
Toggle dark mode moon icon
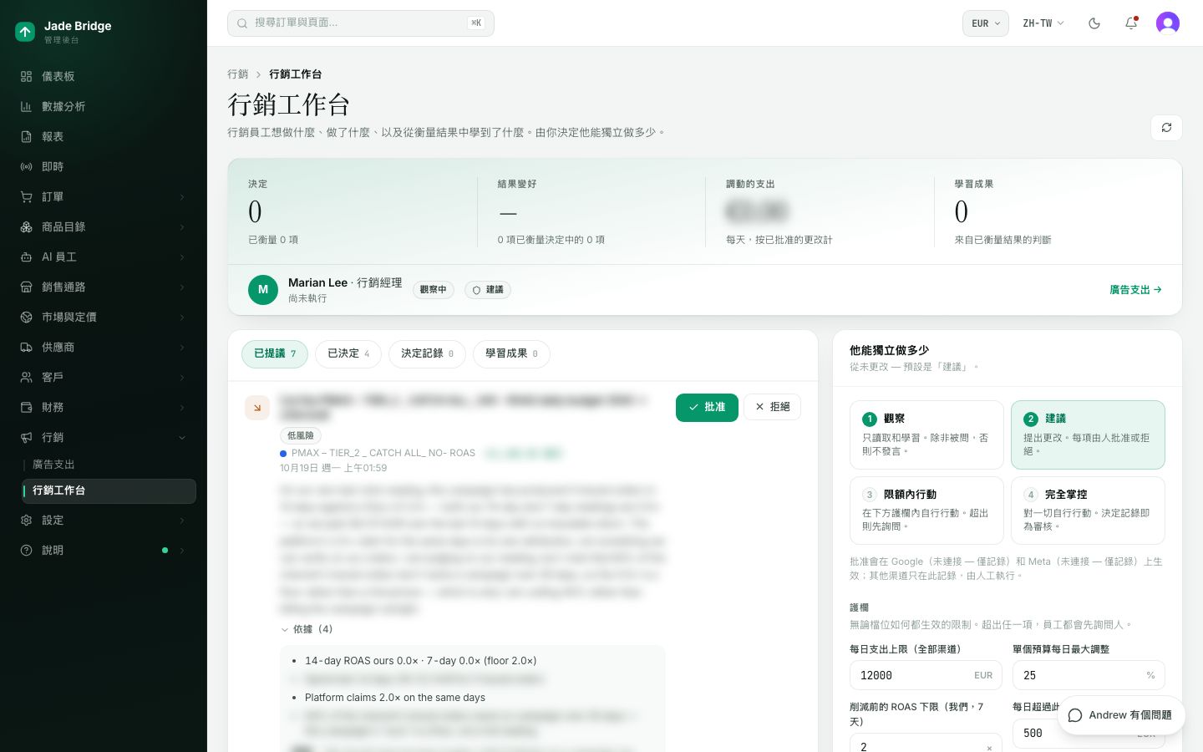pos(1094,23)
